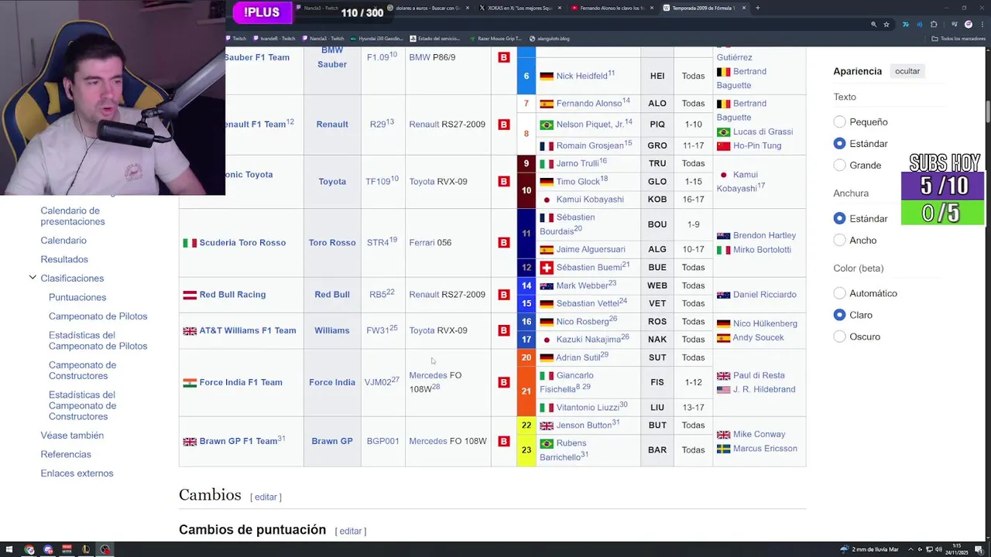The height and width of the screenshot is (557, 991).
Task: Open the Referencias sidebar link
Action: 66,455
